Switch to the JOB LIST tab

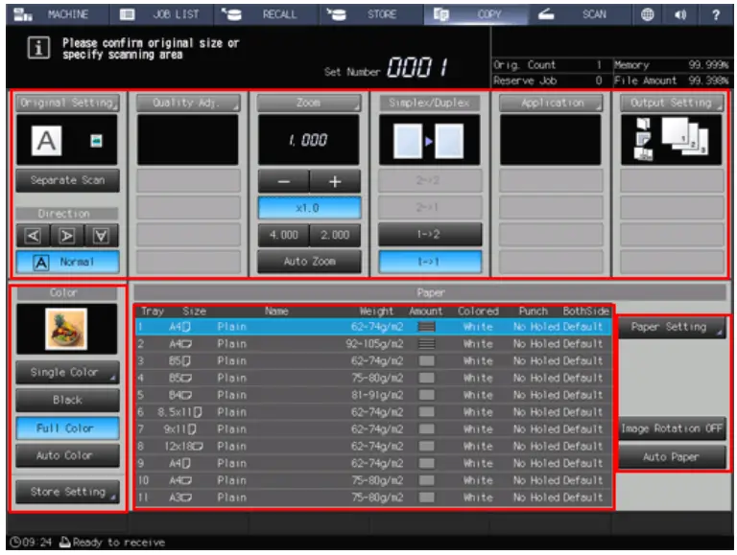(161, 14)
